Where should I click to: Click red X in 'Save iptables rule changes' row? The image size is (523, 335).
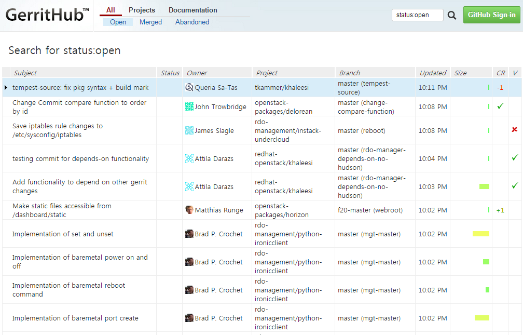[x=515, y=130]
